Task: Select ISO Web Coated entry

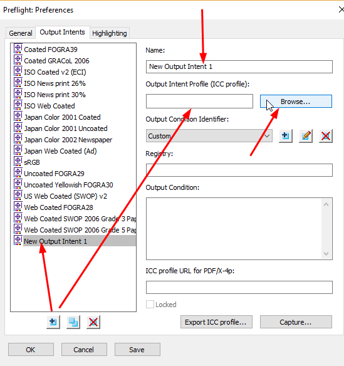Action: click(50, 106)
